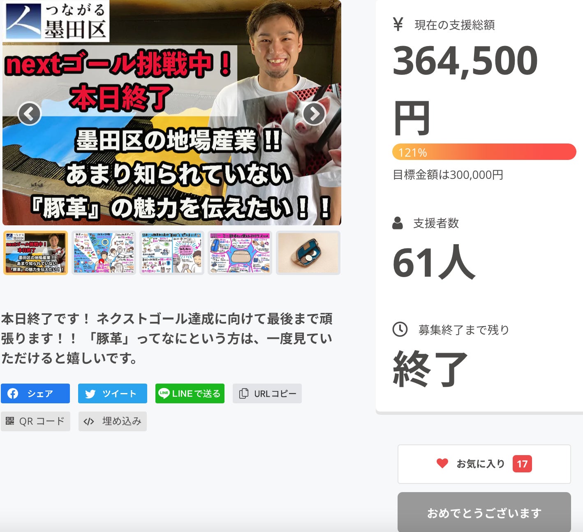Click the favorites count badge 17
The image size is (583, 532).
pyautogui.click(x=522, y=464)
